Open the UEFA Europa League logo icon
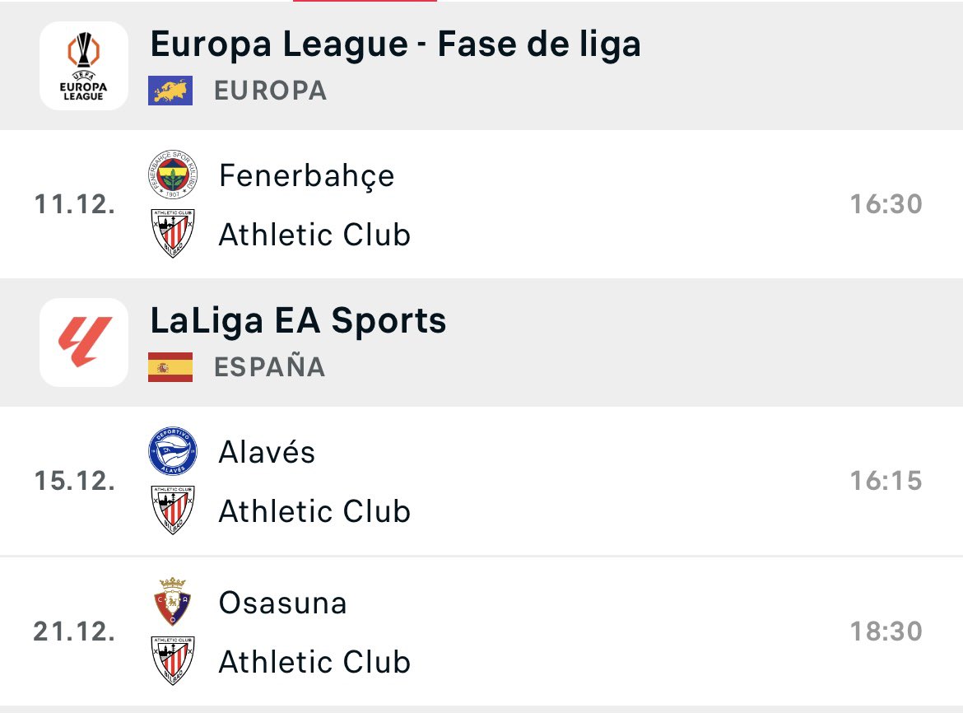This screenshot has width=963, height=713. (x=83, y=66)
